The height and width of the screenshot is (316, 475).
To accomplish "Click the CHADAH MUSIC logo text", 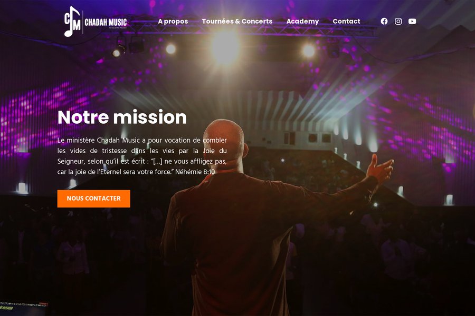I will [106, 22].
